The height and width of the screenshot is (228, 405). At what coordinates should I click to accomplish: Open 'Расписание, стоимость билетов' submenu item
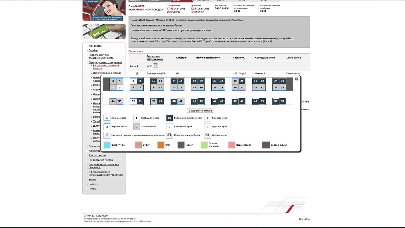click(106, 67)
